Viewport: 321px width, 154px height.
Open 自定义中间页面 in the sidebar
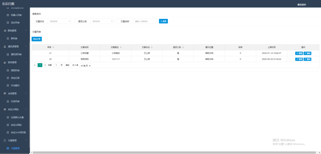[x=18, y=132]
